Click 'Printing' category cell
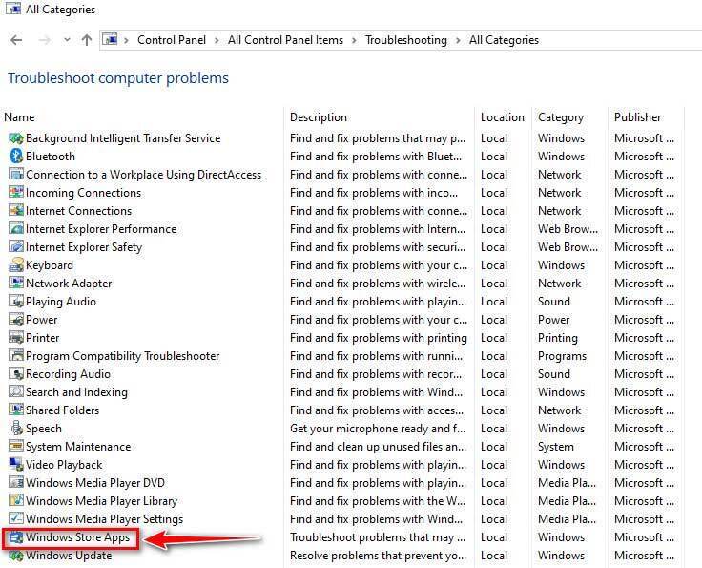The image size is (702, 568). pos(558,338)
